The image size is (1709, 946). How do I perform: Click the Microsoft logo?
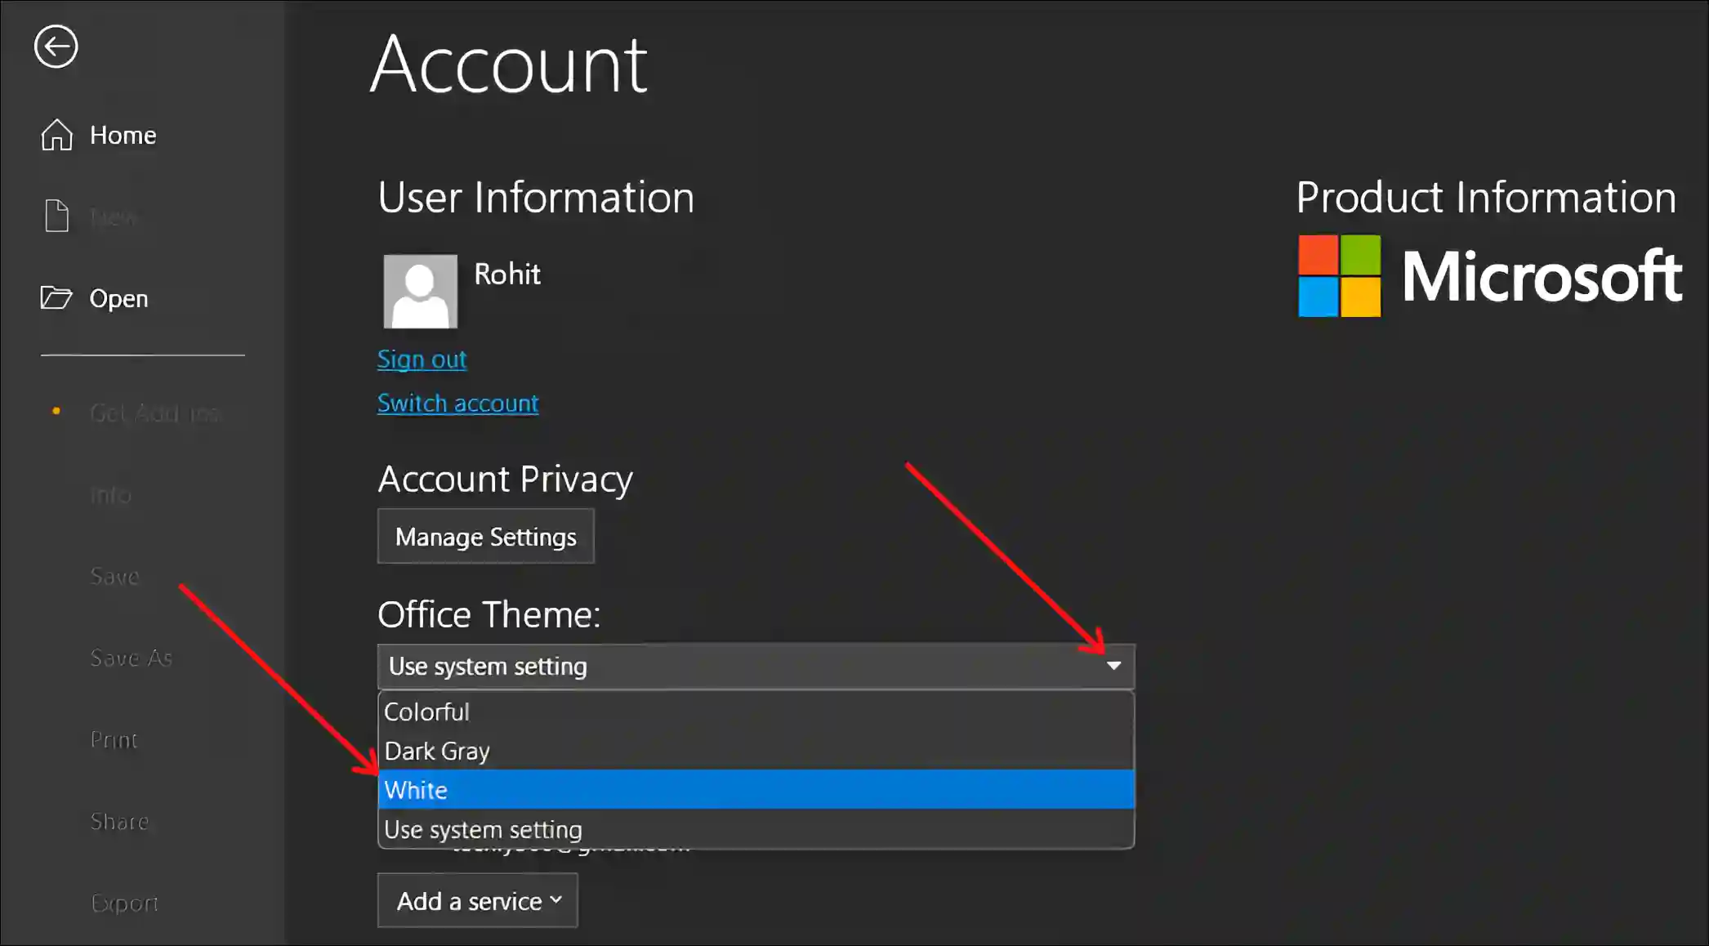coord(1490,276)
